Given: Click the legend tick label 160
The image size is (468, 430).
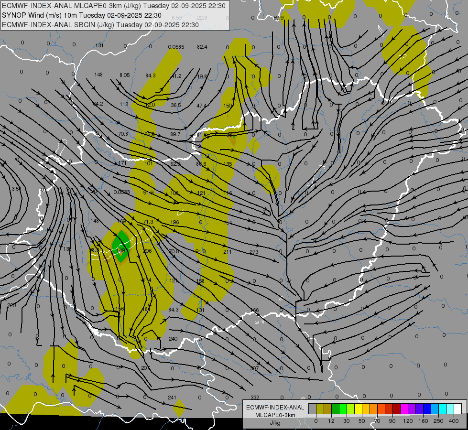Looking at the screenshot, I should [x=423, y=421].
